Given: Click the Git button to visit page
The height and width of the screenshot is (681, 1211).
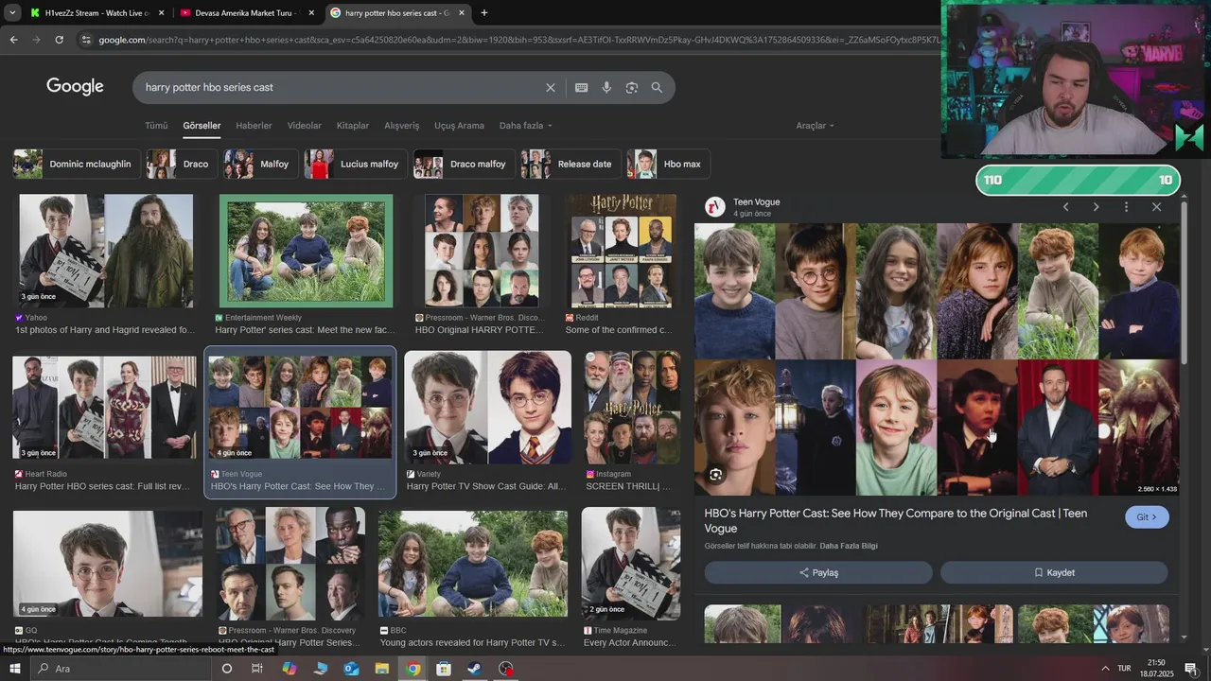Looking at the screenshot, I should coord(1147,517).
